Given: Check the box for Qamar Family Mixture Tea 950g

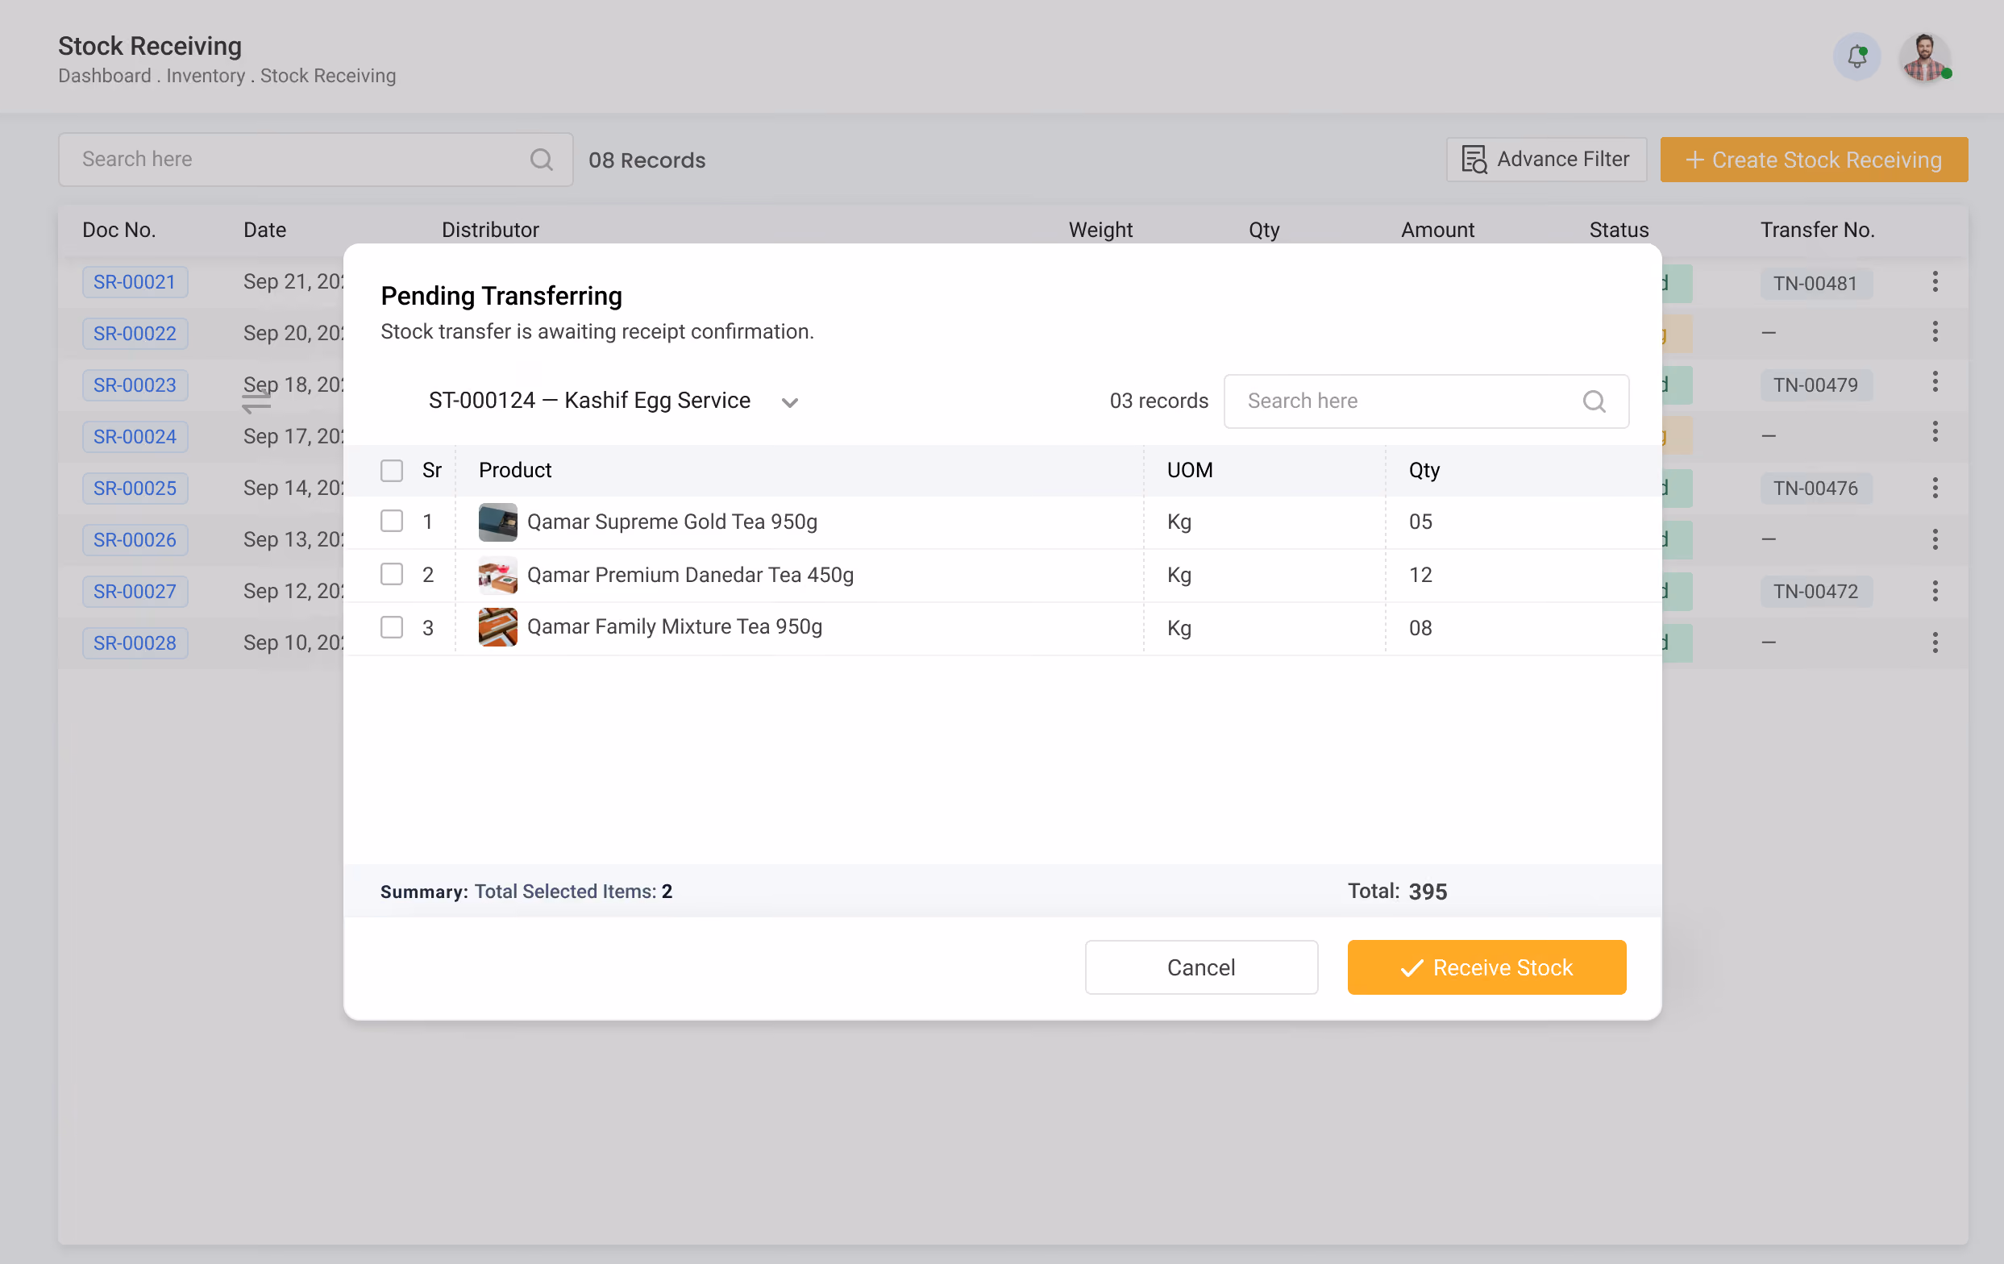Looking at the screenshot, I should [391, 627].
